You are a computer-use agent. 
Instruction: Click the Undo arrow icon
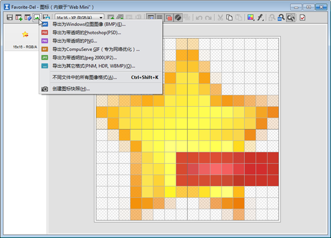click(x=199, y=18)
